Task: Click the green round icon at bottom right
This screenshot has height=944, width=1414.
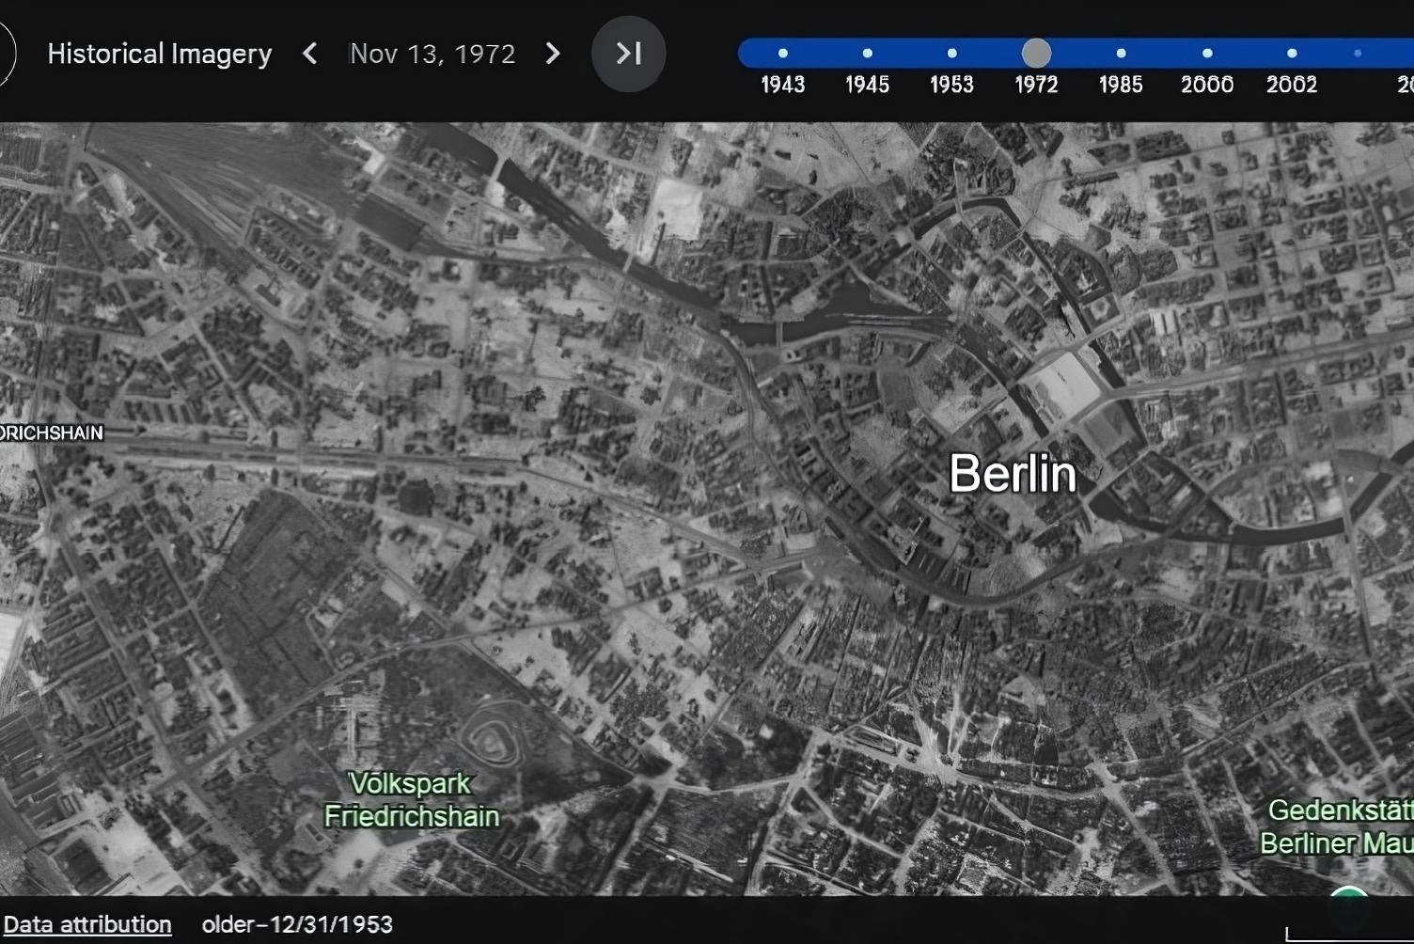Action: [x=1350, y=893]
